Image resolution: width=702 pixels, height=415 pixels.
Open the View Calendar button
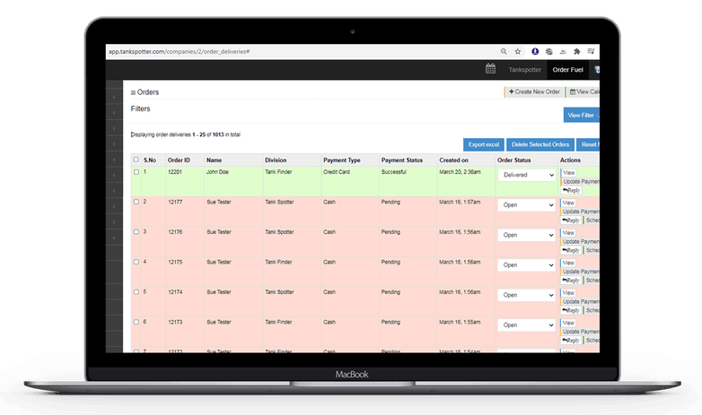(583, 91)
